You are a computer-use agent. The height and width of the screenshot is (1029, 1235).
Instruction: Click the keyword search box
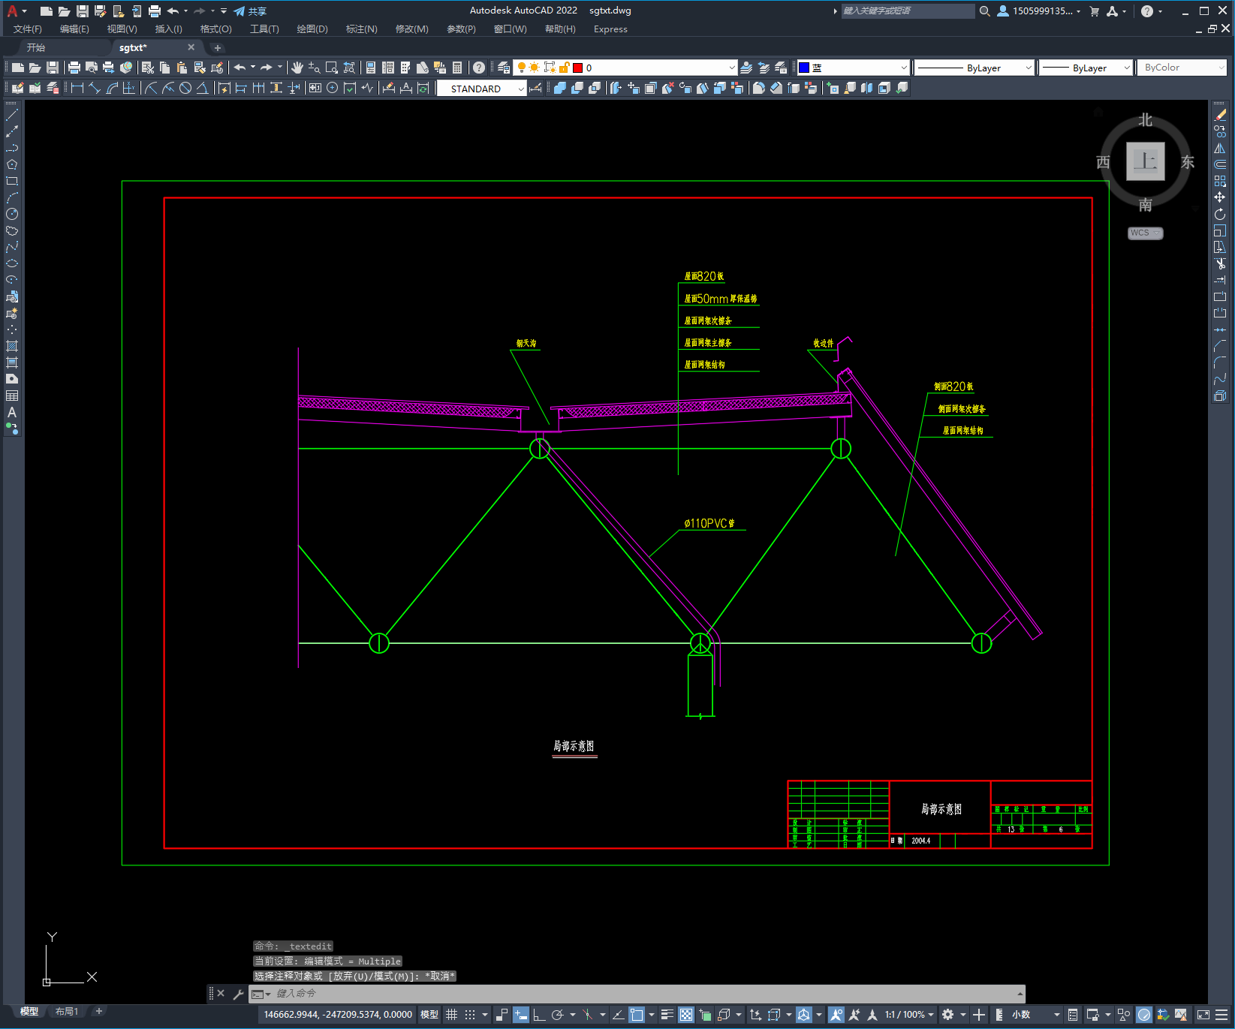908,11
